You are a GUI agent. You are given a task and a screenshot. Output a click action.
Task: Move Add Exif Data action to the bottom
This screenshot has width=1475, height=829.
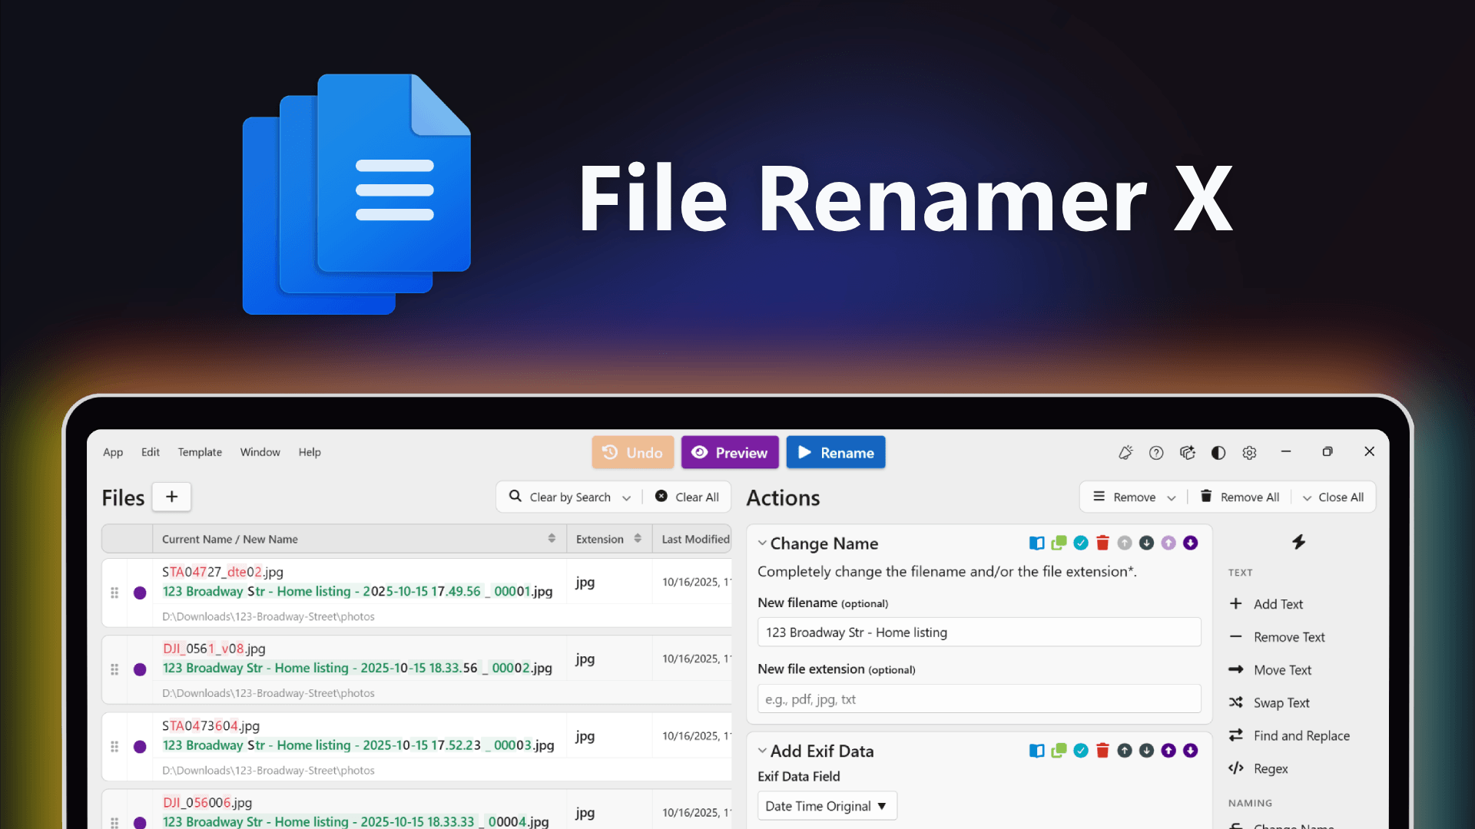pyautogui.click(x=1191, y=751)
